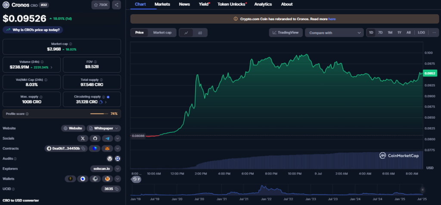Viewport: 441px width, 205px height.
Task: Open the X (Twitter) social link
Action: coord(83,138)
